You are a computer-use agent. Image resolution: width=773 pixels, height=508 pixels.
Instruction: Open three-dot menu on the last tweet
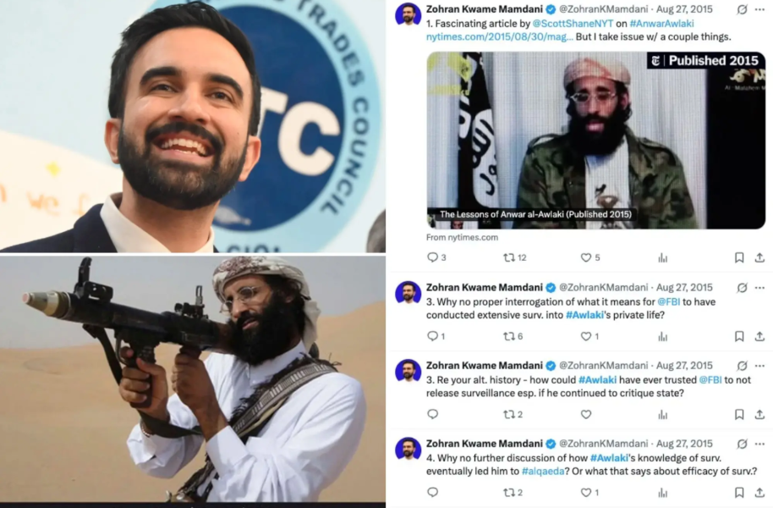point(759,444)
